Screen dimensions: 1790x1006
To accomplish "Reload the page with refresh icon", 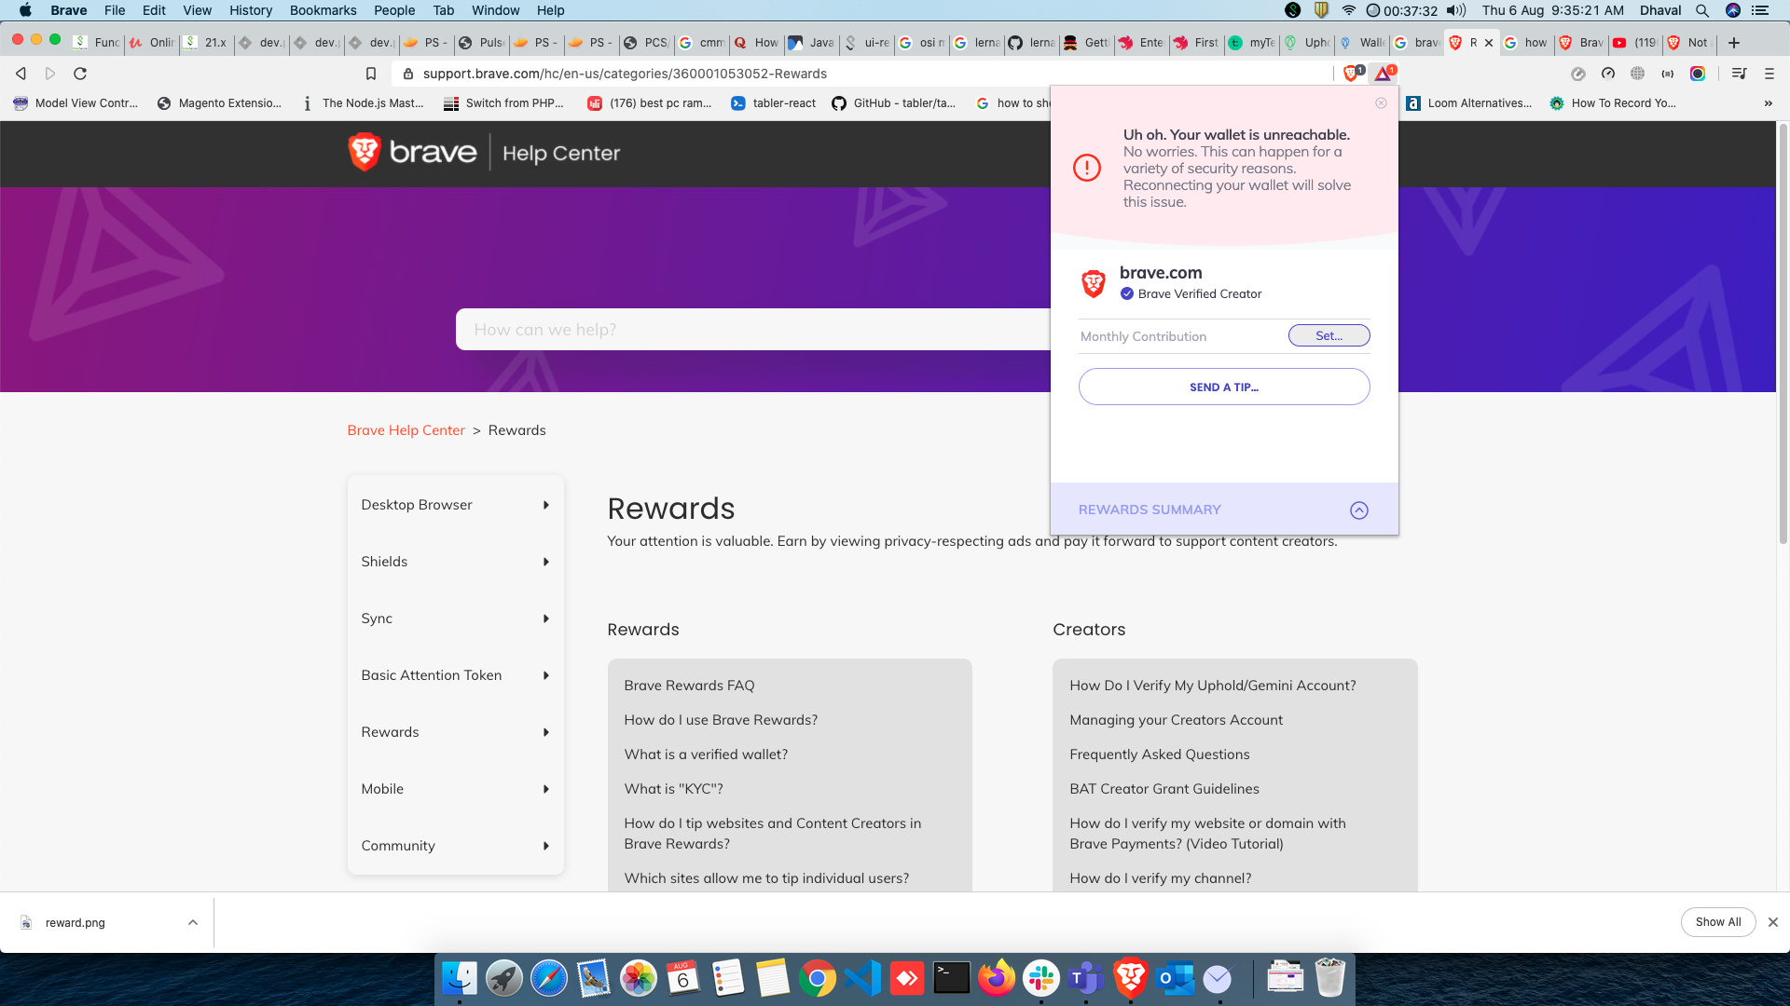I will 80,74.
